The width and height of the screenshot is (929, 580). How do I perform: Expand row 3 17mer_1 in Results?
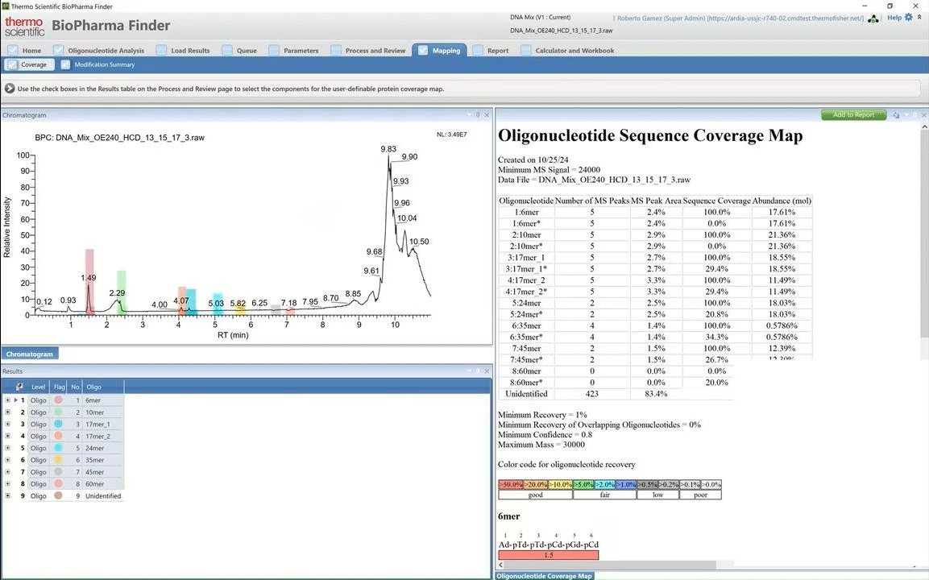click(7, 424)
